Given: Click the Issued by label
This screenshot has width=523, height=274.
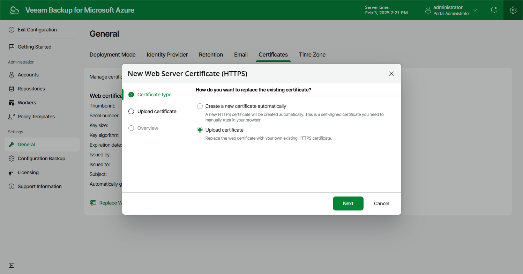Looking at the screenshot, I should click(100, 155).
